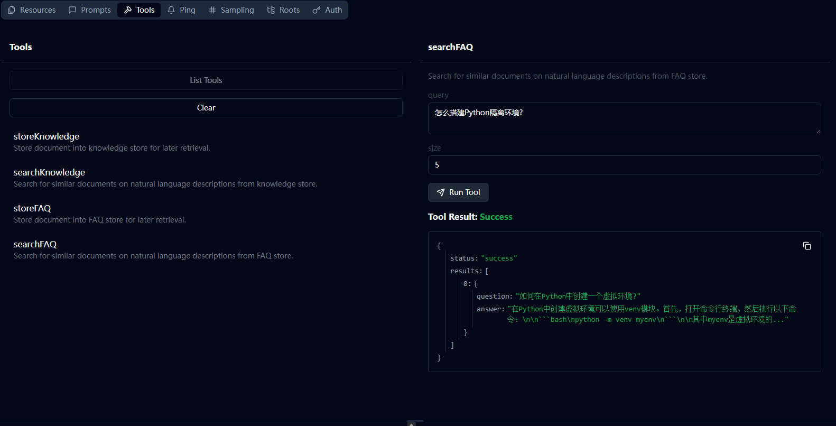The width and height of the screenshot is (836, 426).
Task: Copy the tool result JSON
Action: coord(807,246)
